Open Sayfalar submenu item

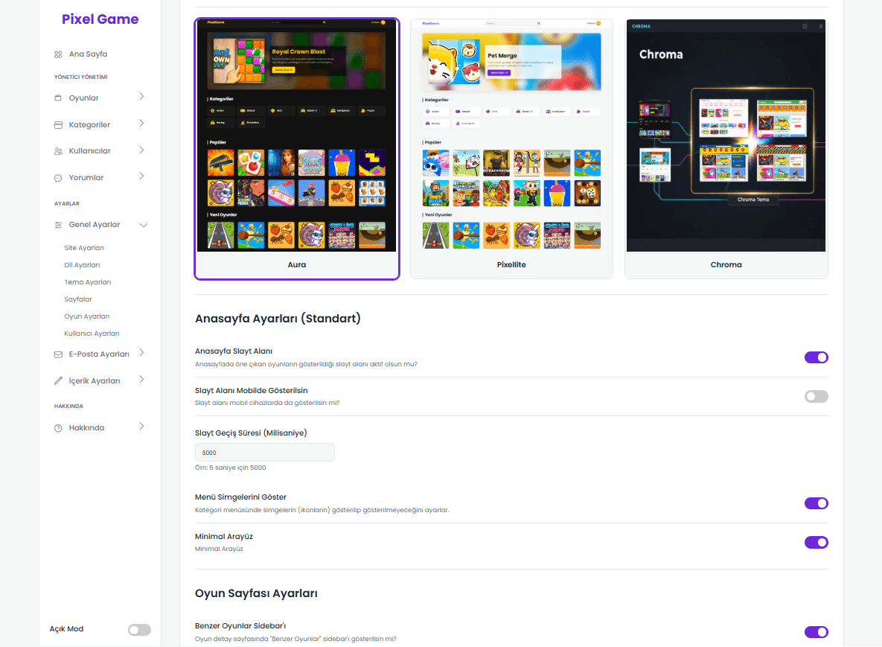tap(78, 299)
